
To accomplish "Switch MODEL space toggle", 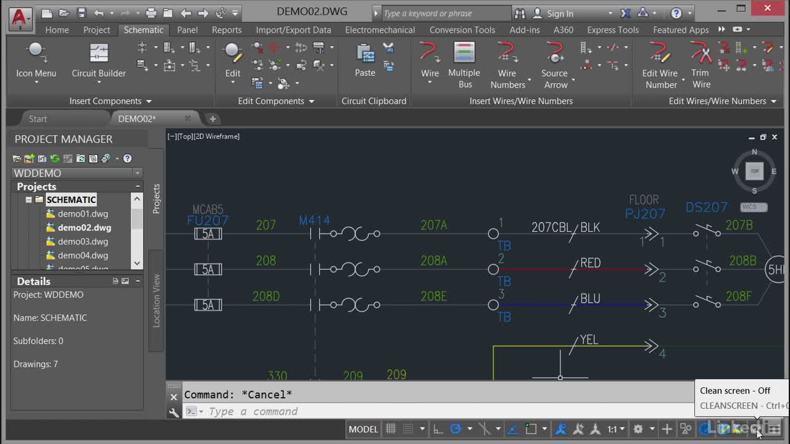I will tap(363, 429).
